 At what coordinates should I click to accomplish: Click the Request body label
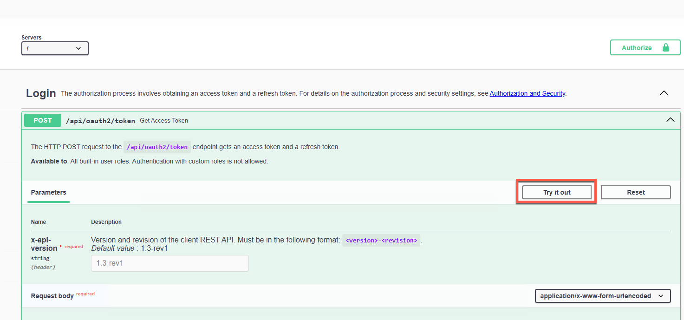[52, 296]
